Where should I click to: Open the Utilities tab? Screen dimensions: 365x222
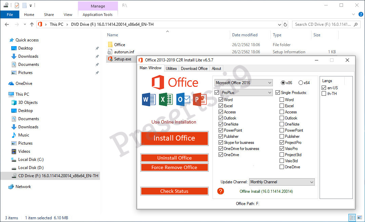171,69
